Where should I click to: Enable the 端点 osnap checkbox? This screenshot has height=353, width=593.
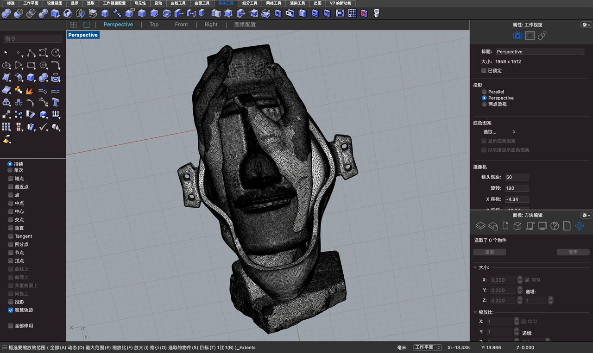click(x=11, y=179)
